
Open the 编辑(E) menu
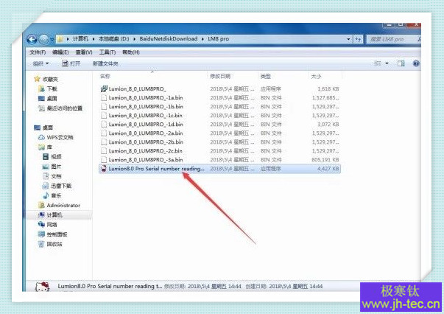tap(60, 52)
